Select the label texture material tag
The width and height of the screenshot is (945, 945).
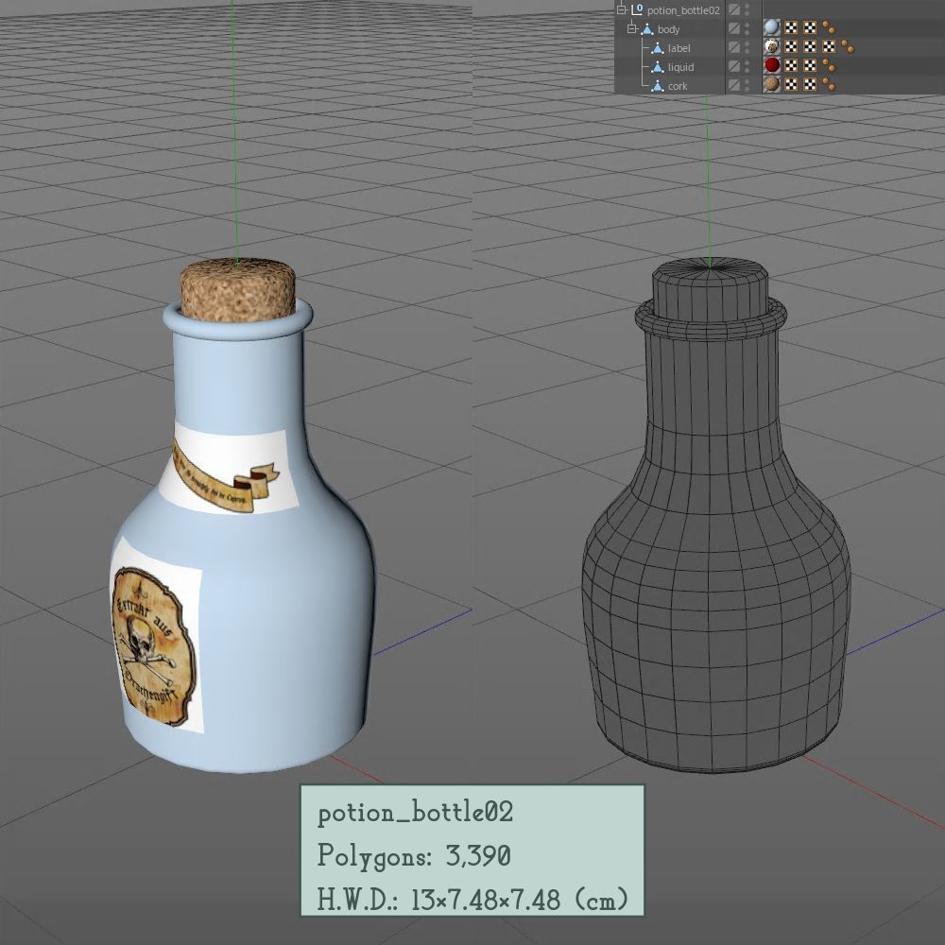click(x=772, y=46)
